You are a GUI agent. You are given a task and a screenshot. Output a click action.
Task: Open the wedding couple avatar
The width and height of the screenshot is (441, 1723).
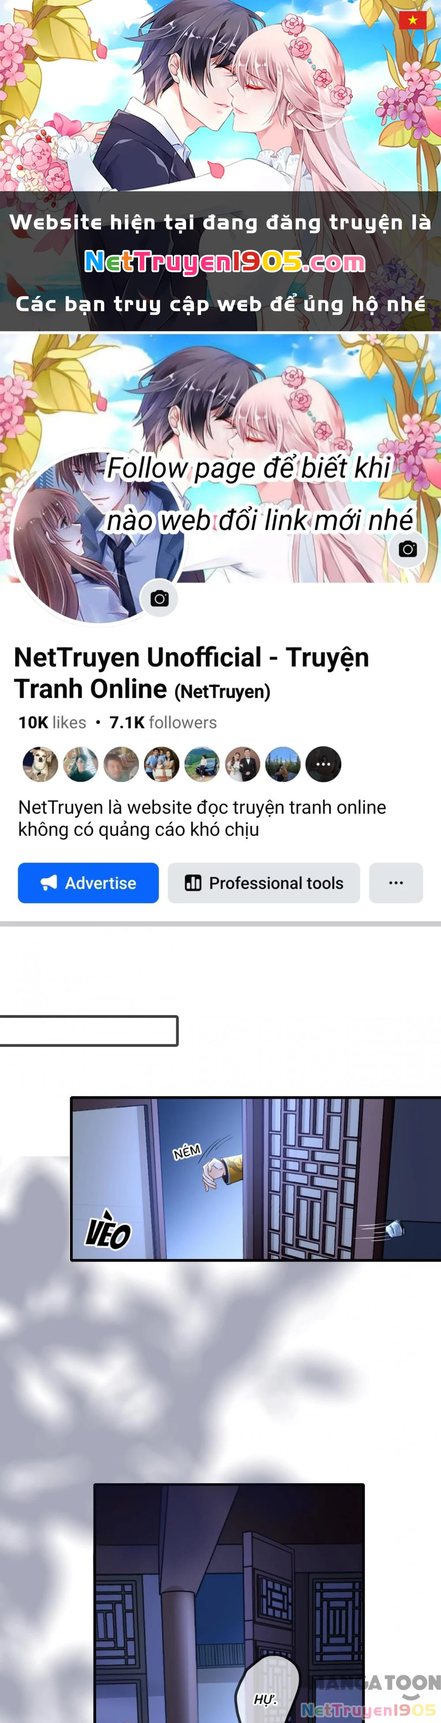pos(243,764)
